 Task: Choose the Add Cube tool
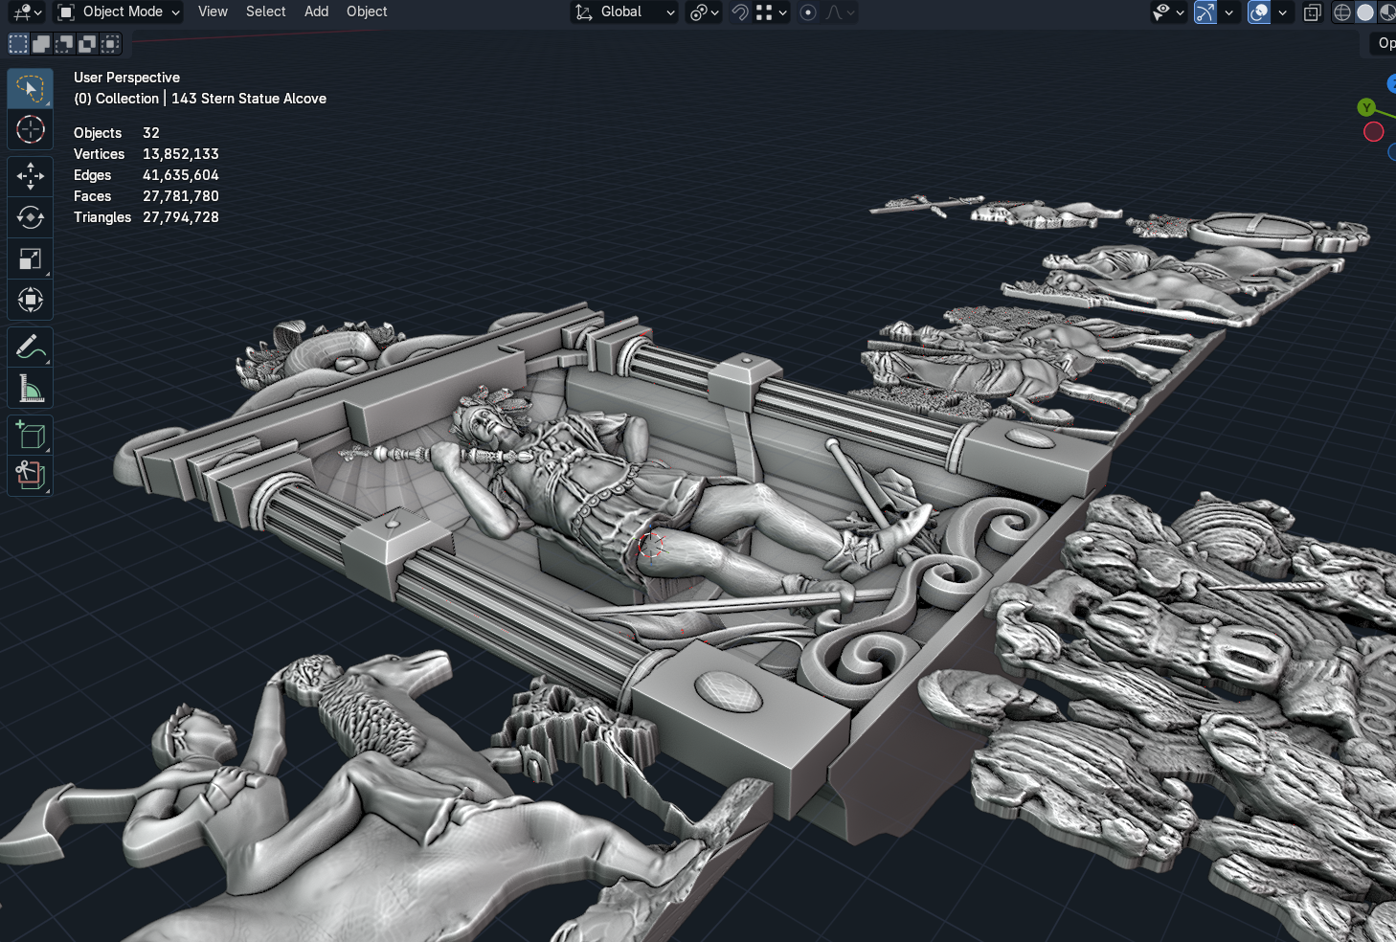point(30,436)
